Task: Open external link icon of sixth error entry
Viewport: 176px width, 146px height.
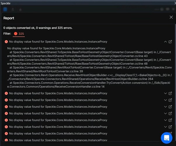Action: point(170,120)
